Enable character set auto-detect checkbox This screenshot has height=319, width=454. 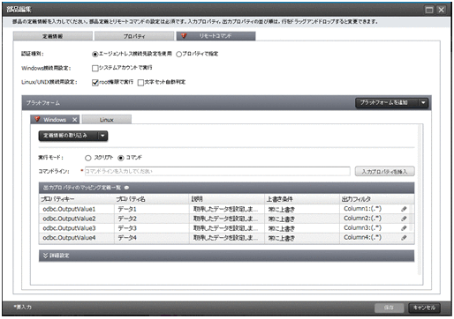140,83
